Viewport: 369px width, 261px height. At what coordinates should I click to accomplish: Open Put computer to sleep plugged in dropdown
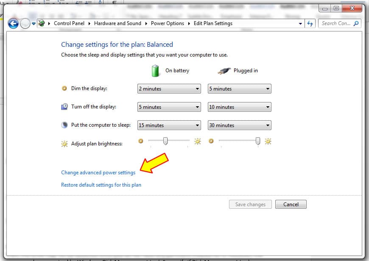click(x=239, y=125)
